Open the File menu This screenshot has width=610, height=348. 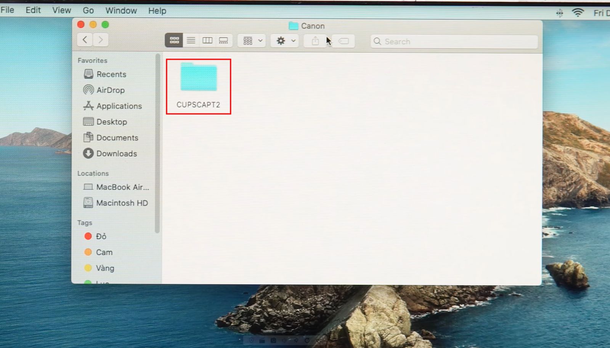7,10
